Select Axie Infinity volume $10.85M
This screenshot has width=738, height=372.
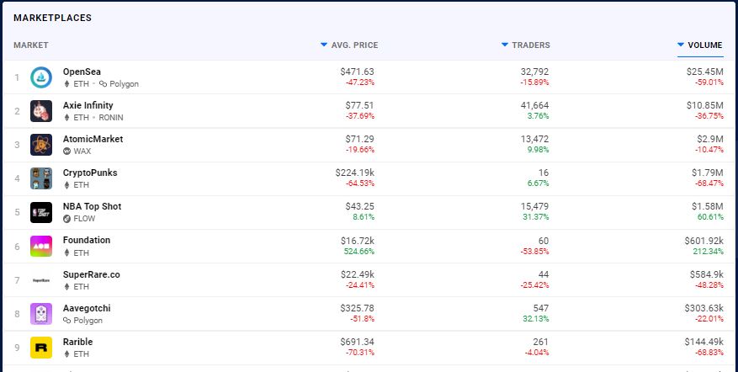point(704,105)
